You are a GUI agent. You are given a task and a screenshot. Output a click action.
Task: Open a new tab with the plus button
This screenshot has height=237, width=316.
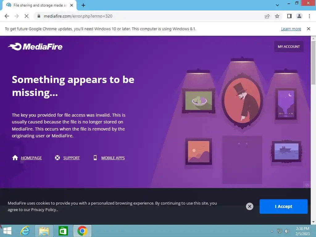click(83, 6)
